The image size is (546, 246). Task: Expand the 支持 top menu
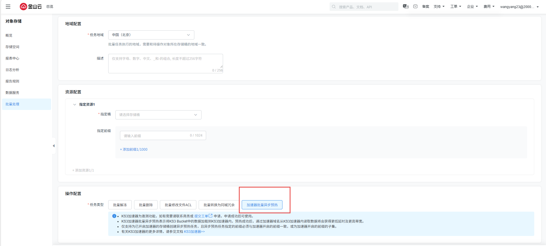tap(439, 7)
